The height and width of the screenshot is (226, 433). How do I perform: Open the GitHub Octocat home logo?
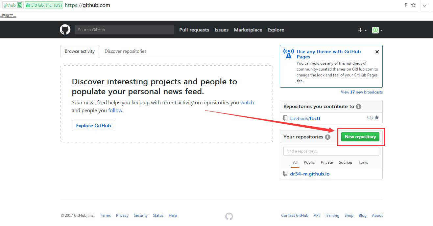pos(65,30)
